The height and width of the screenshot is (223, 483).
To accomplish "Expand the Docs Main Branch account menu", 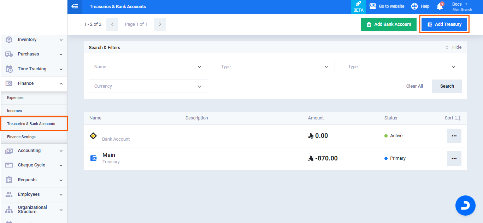I will 462,6.
